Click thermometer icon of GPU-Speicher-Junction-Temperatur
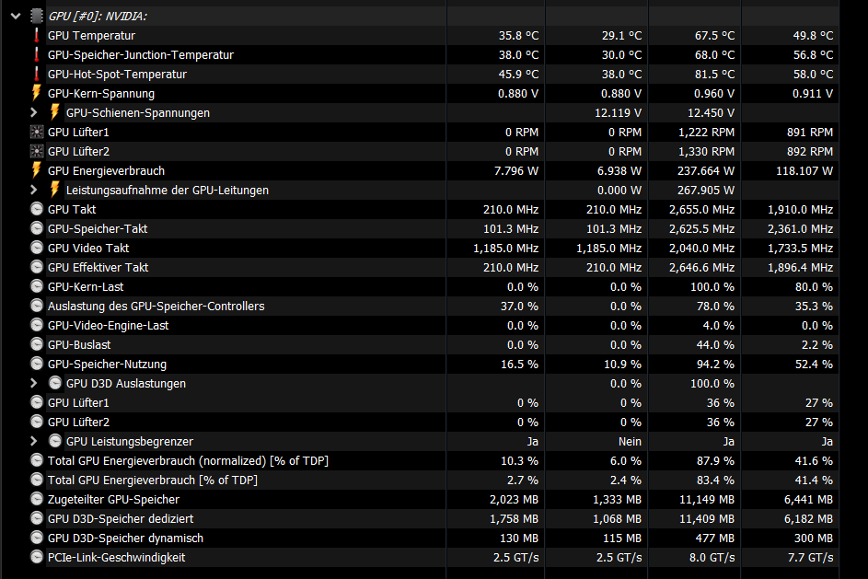868x579 pixels. (37, 55)
